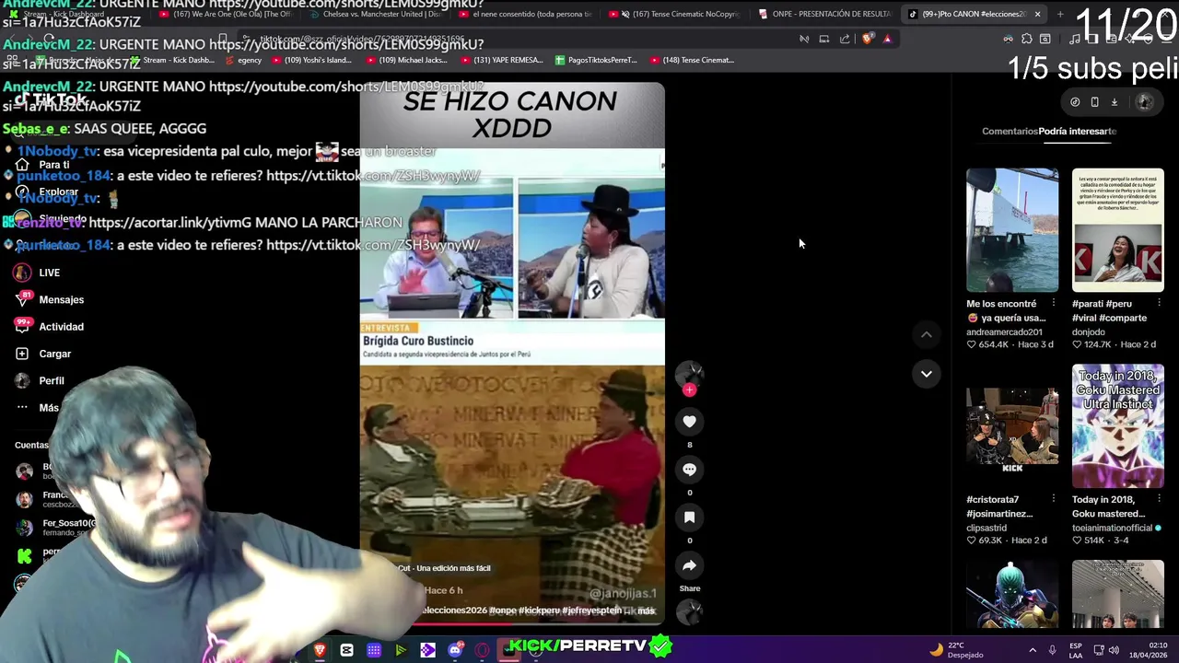Open options for 'Me los encontré' video
The image size is (1179, 663).
tap(1054, 303)
